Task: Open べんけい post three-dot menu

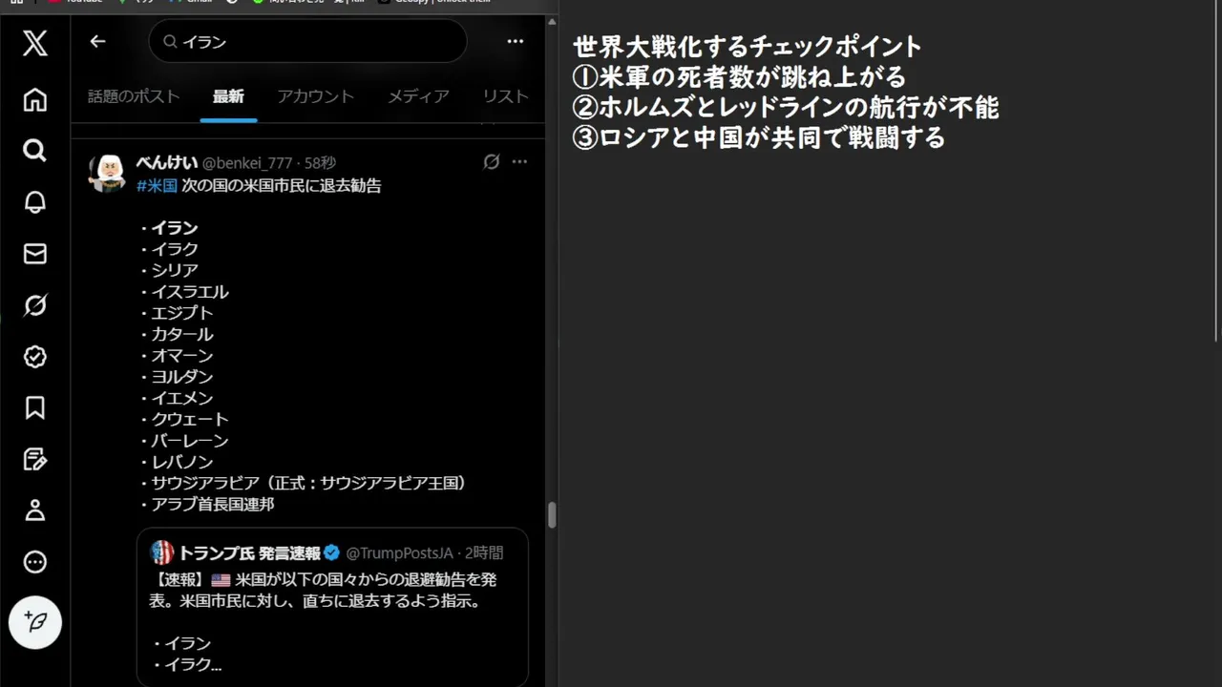Action: tap(519, 162)
